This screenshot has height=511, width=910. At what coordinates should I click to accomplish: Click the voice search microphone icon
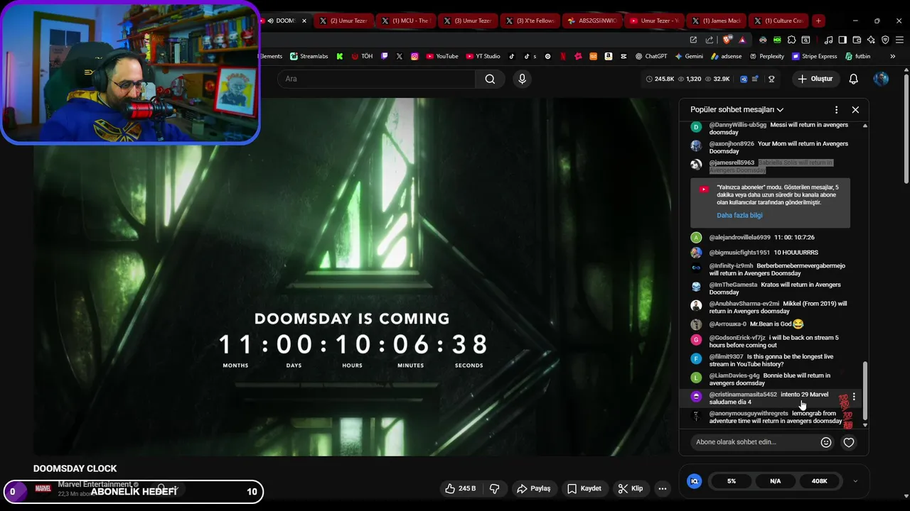522,79
